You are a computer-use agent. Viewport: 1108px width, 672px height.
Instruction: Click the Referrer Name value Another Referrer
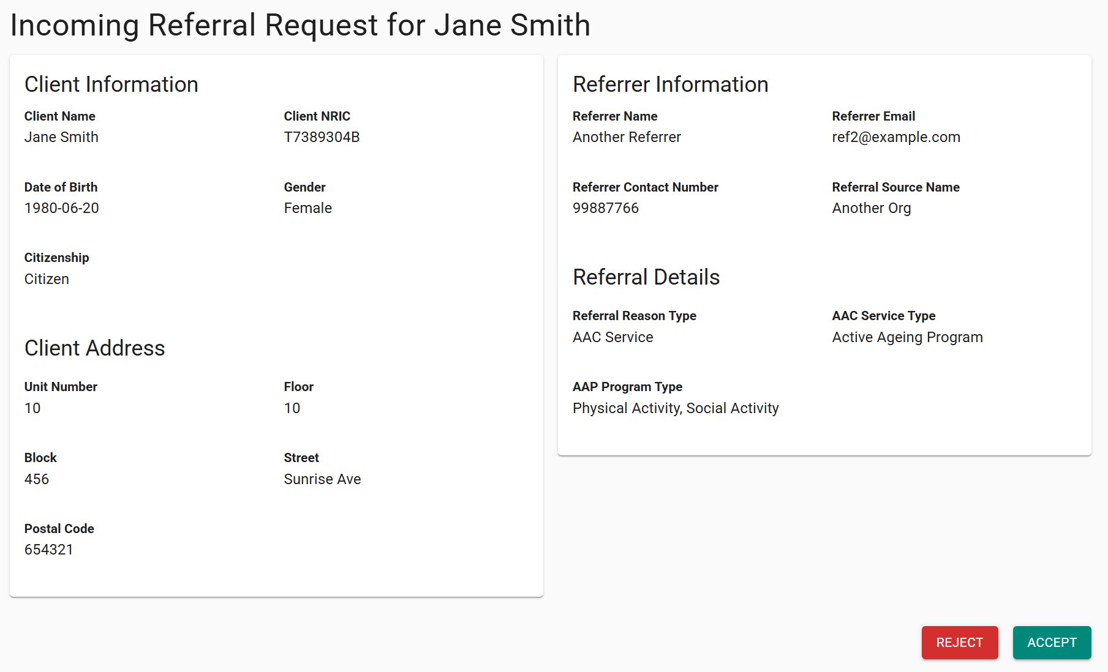(x=626, y=137)
